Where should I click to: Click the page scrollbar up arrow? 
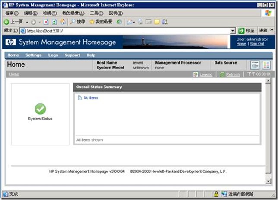coord(268,81)
